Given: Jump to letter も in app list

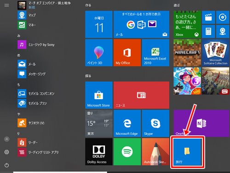Looking at the screenshot, I should pos(19,84).
